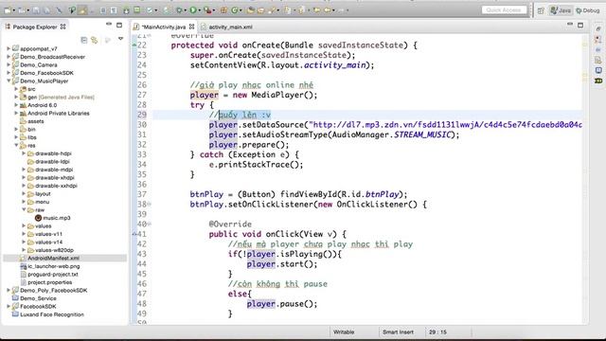Screen dimensions: 606x341
Task: Toggle Link with Editor in Package Explorer
Action: [95, 40]
